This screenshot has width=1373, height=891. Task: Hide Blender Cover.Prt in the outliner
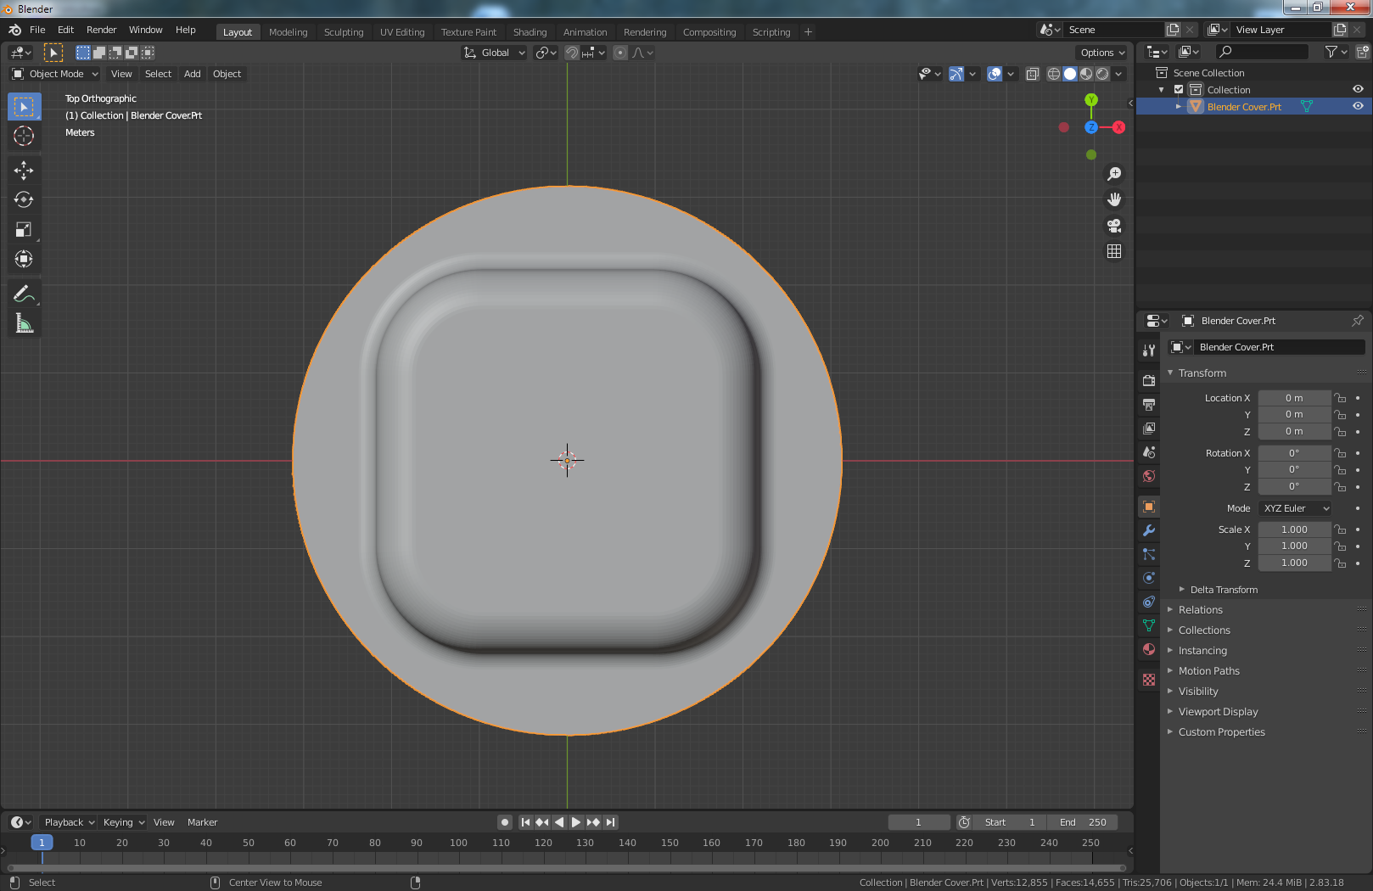click(x=1358, y=106)
